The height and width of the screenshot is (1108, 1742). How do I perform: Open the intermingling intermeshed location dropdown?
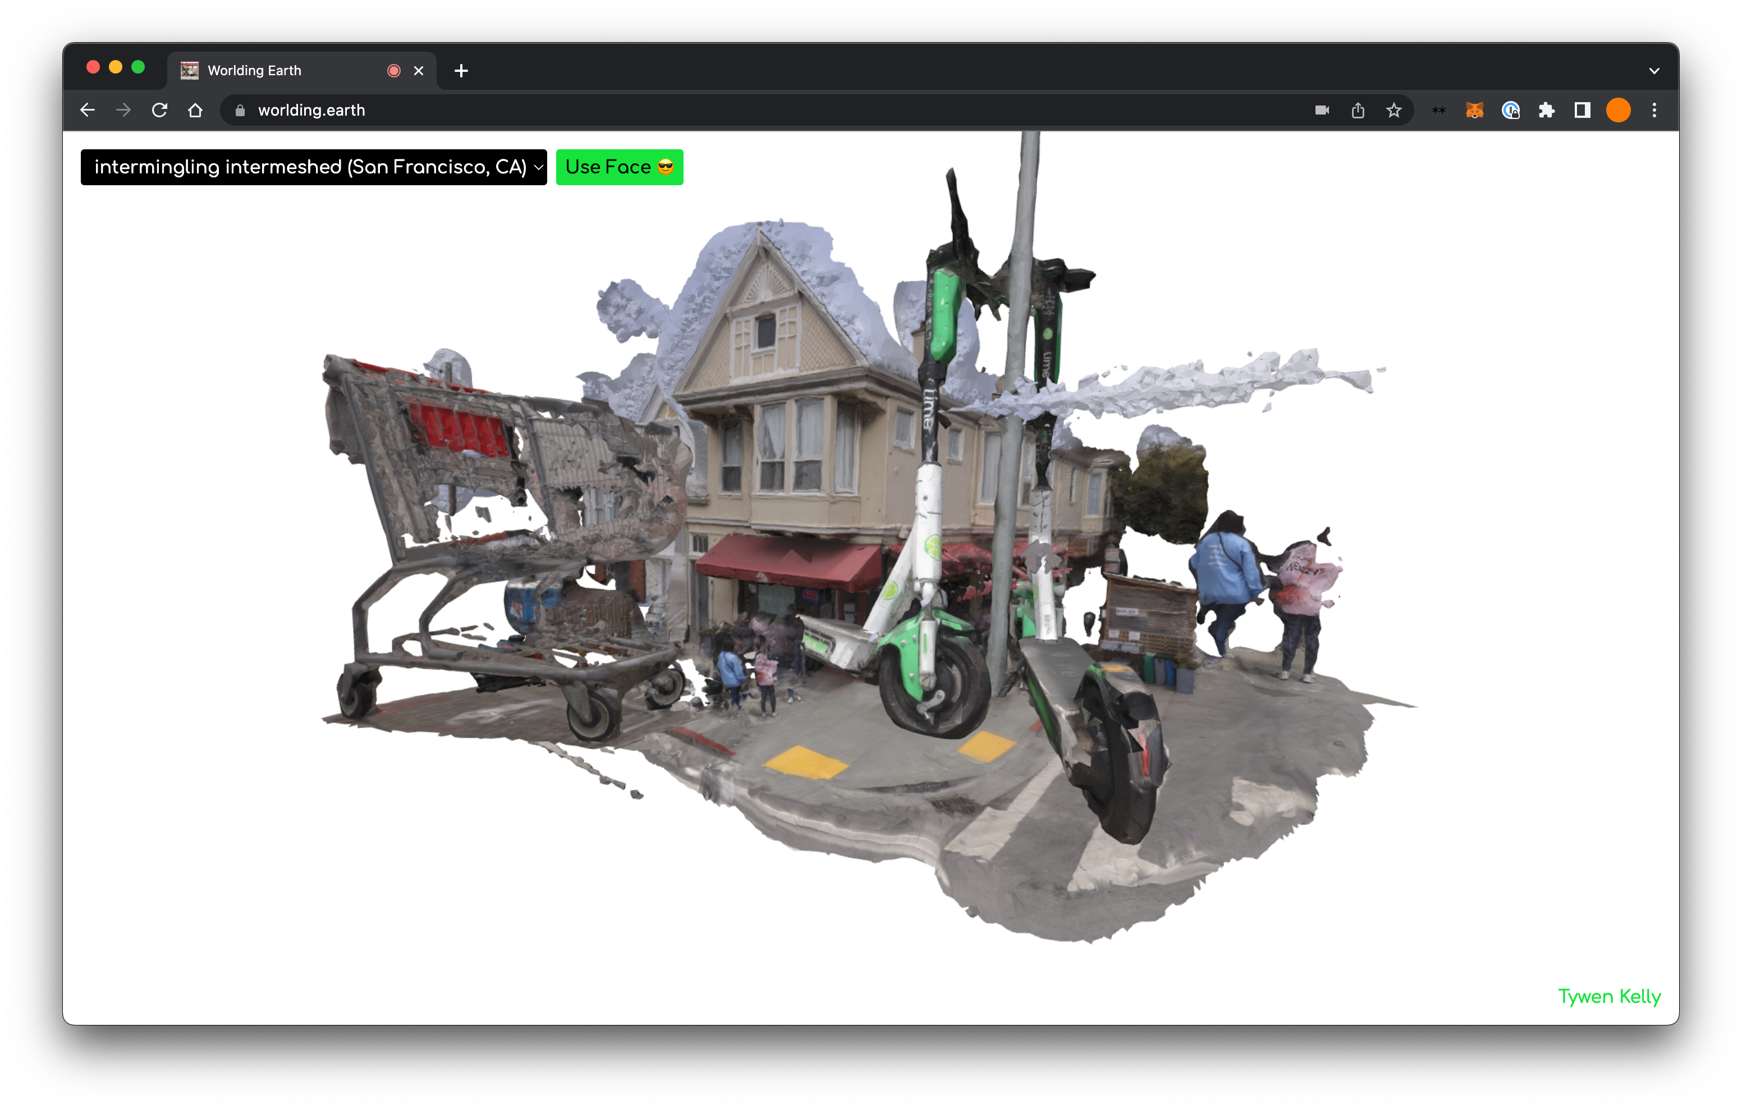313,167
